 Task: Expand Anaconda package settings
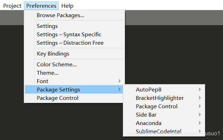click(x=164, y=123)
